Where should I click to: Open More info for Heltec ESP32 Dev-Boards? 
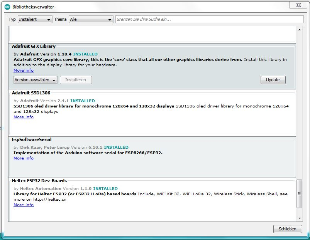click(24, 205)
